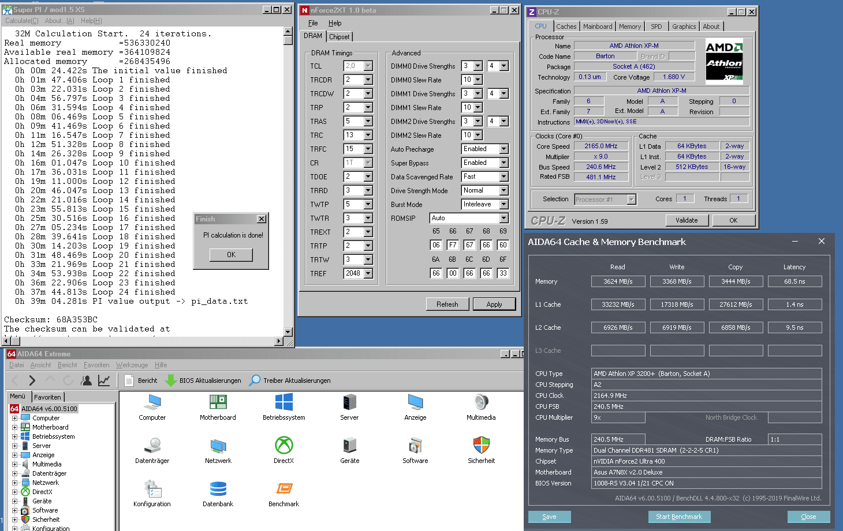The height and width of the screenshot is (531, 843).
Task: Expand the Computer tree node
Action: [14, 418]
